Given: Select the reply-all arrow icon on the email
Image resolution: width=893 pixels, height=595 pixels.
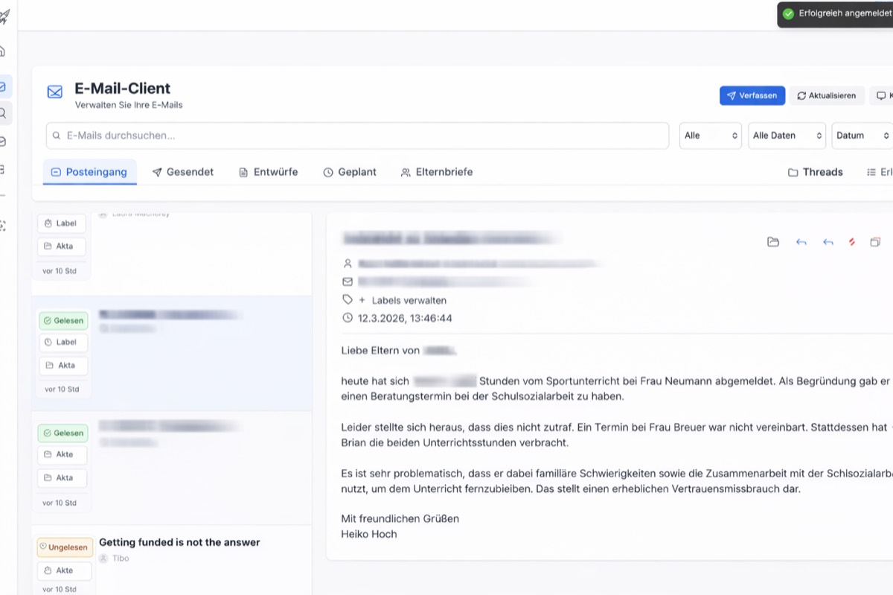Looking at the screenshot, I should pos(827,241).
